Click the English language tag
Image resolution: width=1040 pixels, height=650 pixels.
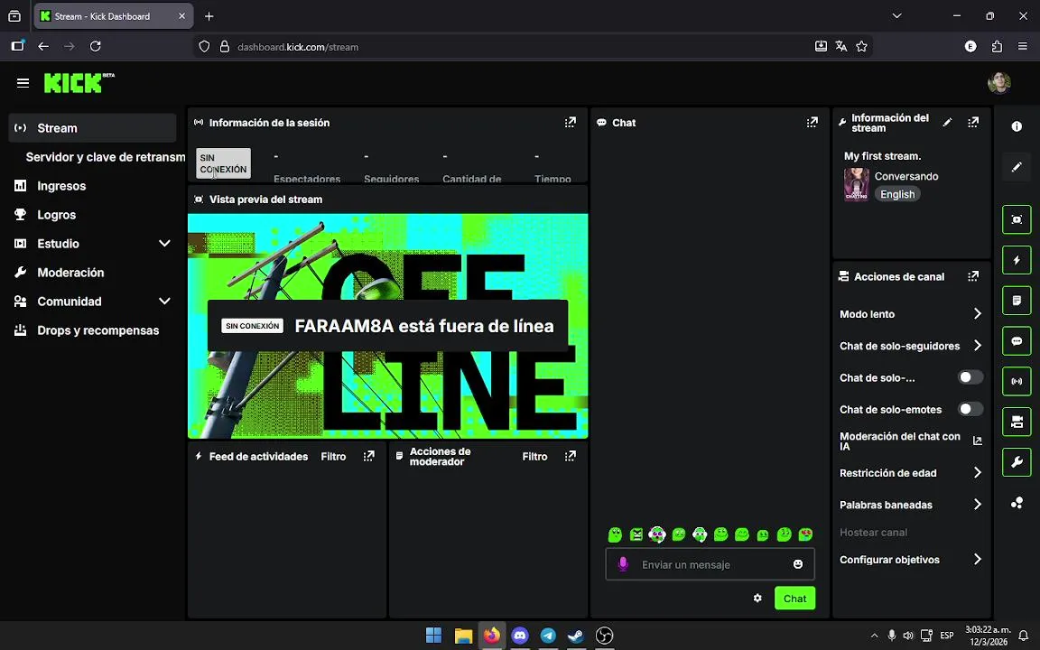[x=897, y=194]
